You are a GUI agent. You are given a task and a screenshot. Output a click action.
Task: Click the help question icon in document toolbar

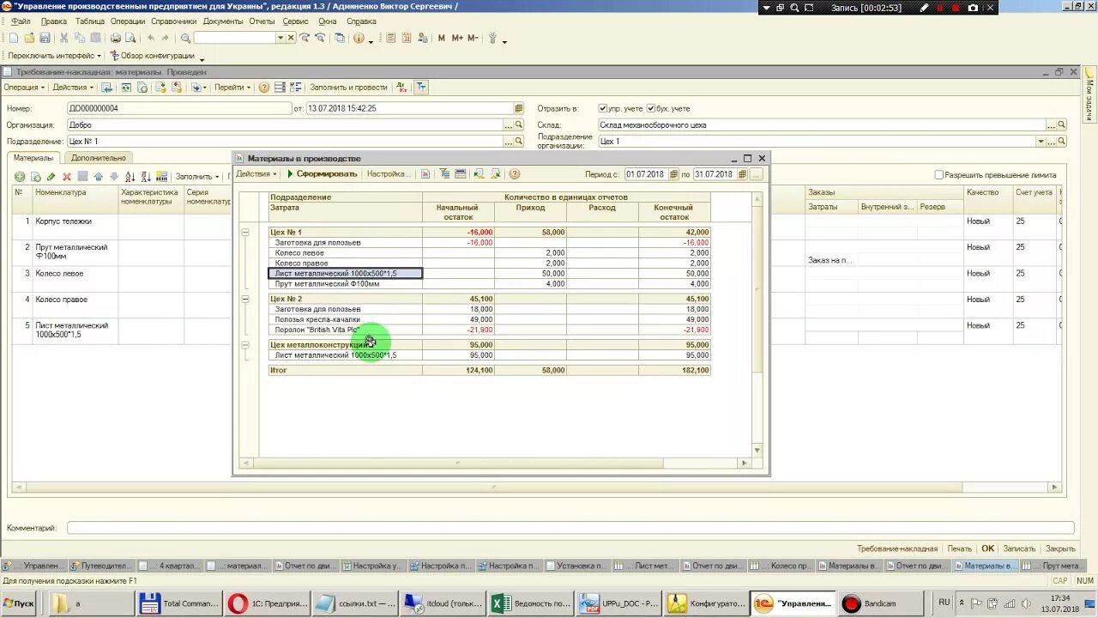coord(264,88)
